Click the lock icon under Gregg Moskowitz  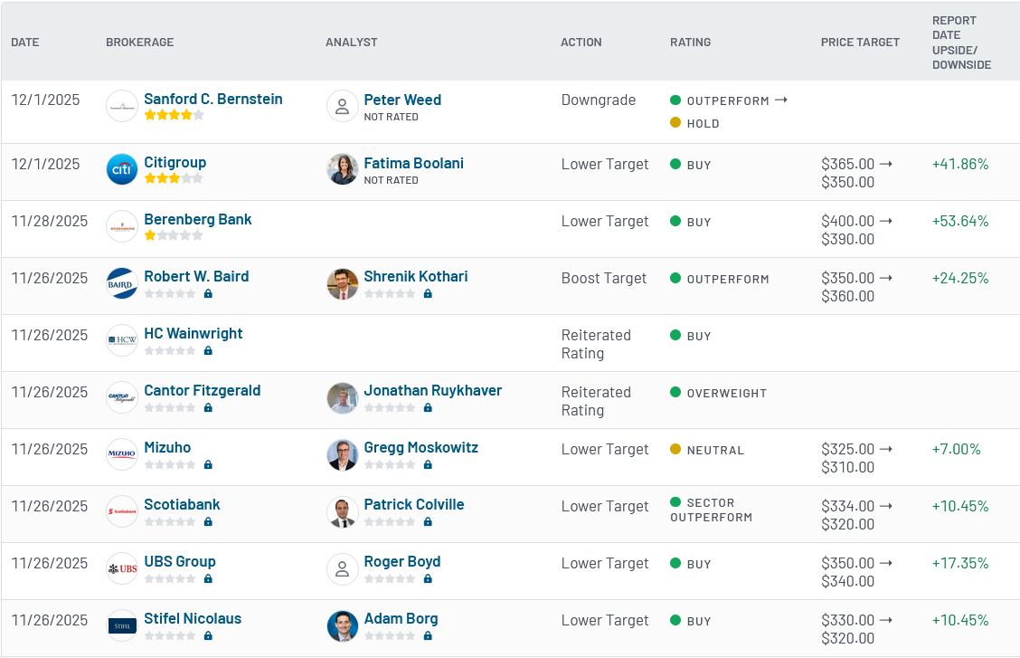coord(428,464)
